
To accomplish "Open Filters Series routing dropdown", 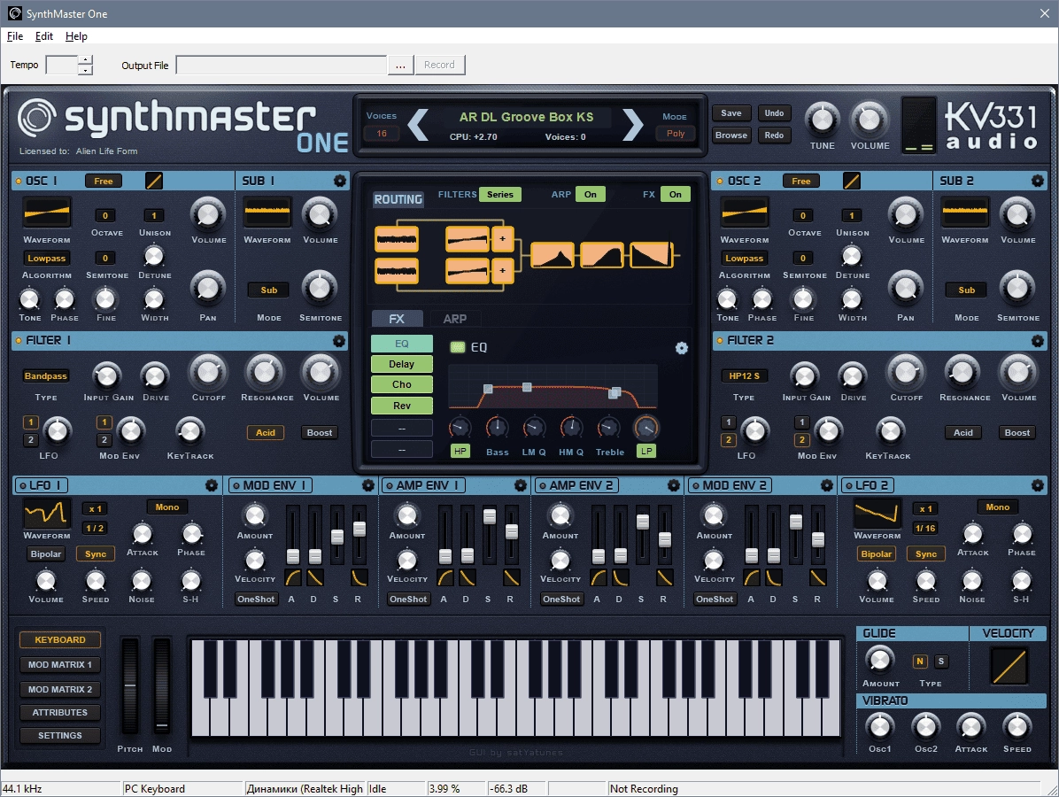I will point(499,195).
